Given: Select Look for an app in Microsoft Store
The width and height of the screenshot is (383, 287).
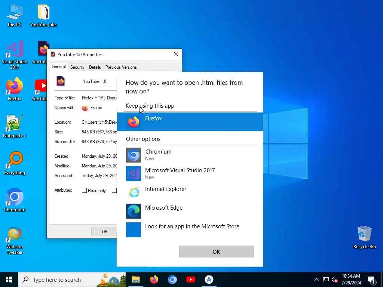Looking at the screenshot, I should (190, 230).
